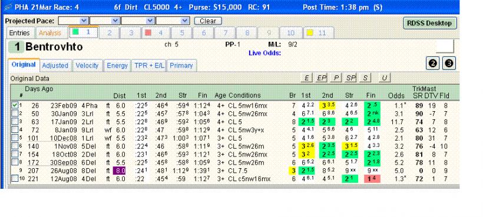Select horse tab 11 with yellow marker
Screen dimensions: 483x217
tap(319, 33)
